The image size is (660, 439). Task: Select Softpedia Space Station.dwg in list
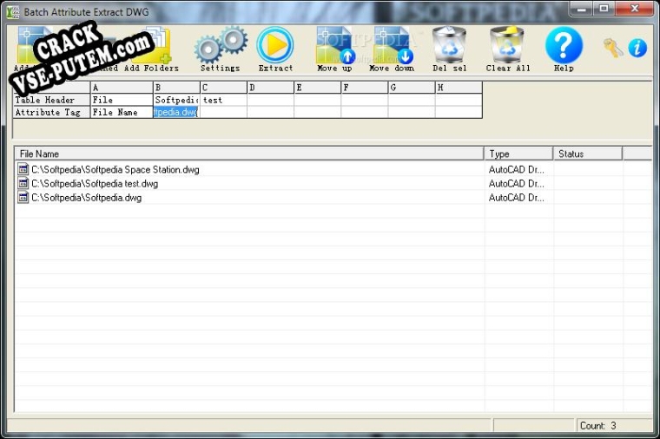click(x=115, y=170)
